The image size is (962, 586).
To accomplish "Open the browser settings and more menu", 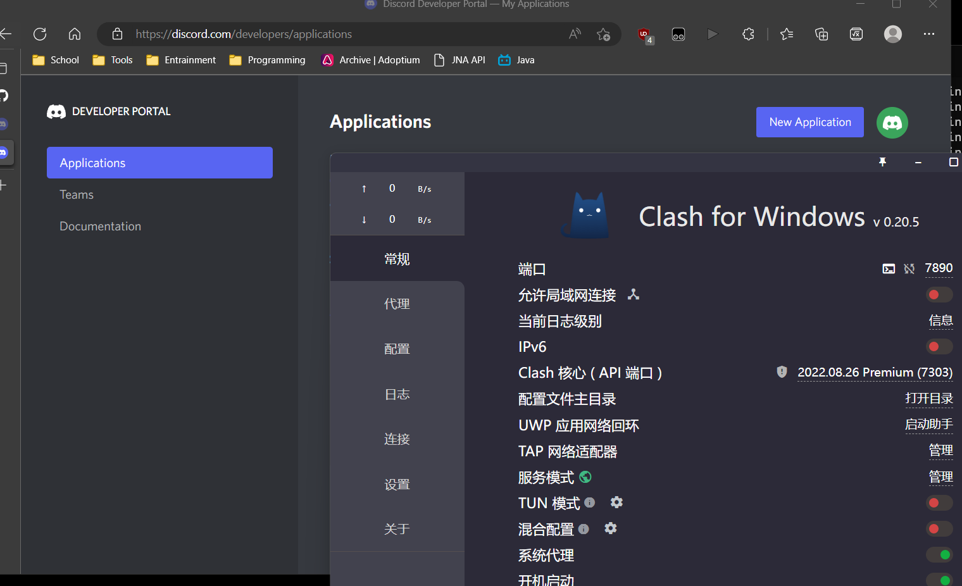I will pyautogui.click(x=929, y=34).
